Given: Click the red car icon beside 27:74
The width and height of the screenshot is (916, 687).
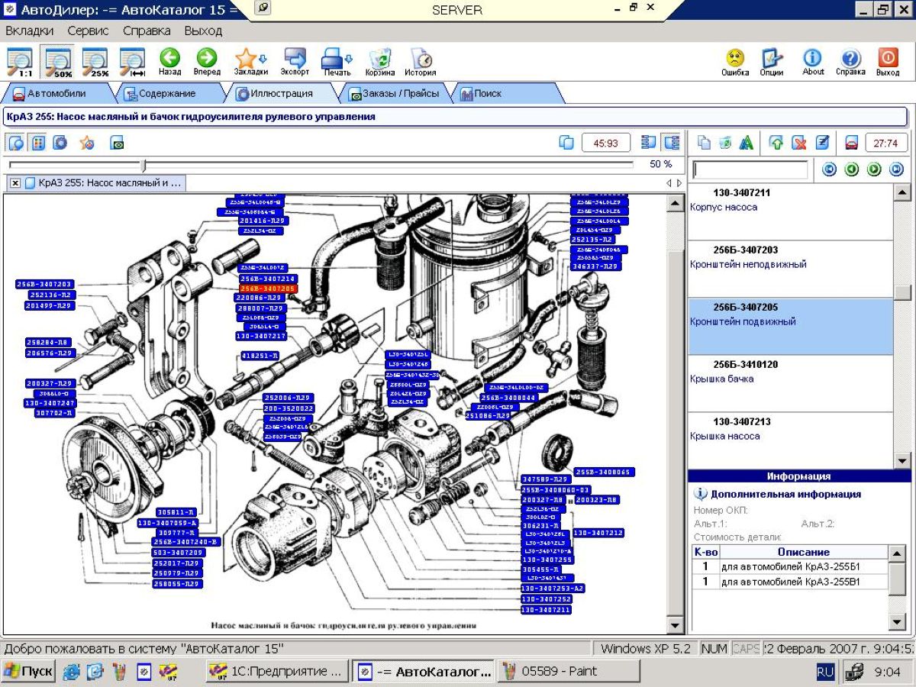Looking at the screenshot, I should (852, 143).
